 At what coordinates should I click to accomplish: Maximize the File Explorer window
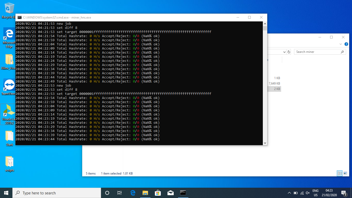pyautogui.click(x=331, y=37)
